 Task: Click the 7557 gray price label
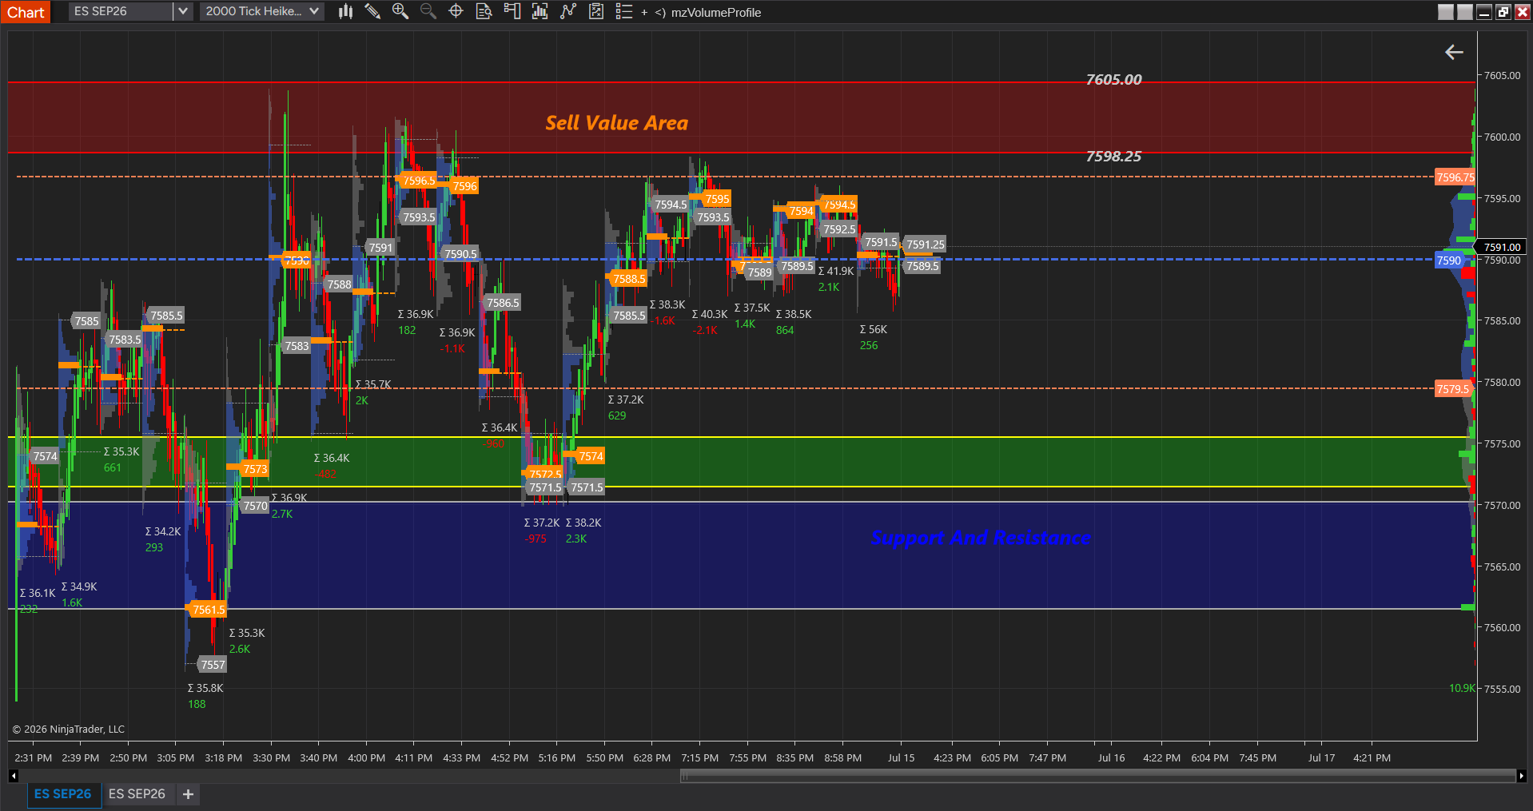213,665
